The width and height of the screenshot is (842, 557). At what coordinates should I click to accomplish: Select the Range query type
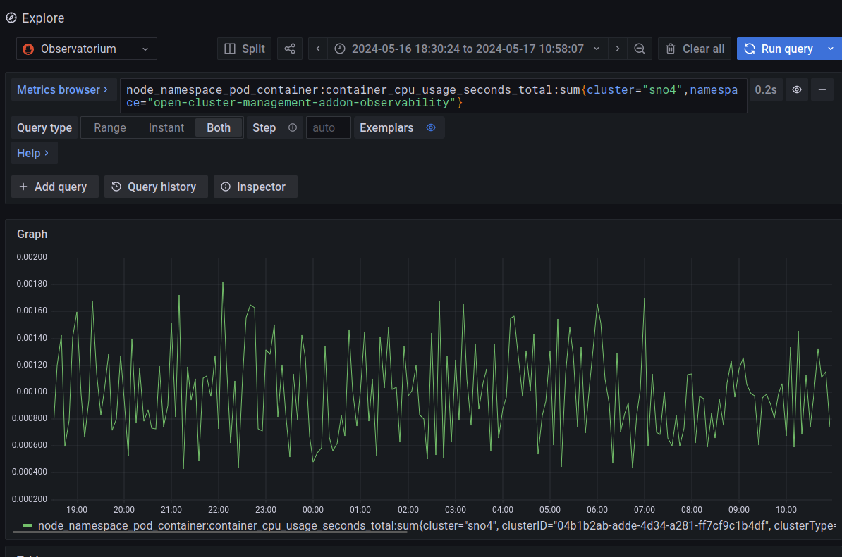click(110, 127)
